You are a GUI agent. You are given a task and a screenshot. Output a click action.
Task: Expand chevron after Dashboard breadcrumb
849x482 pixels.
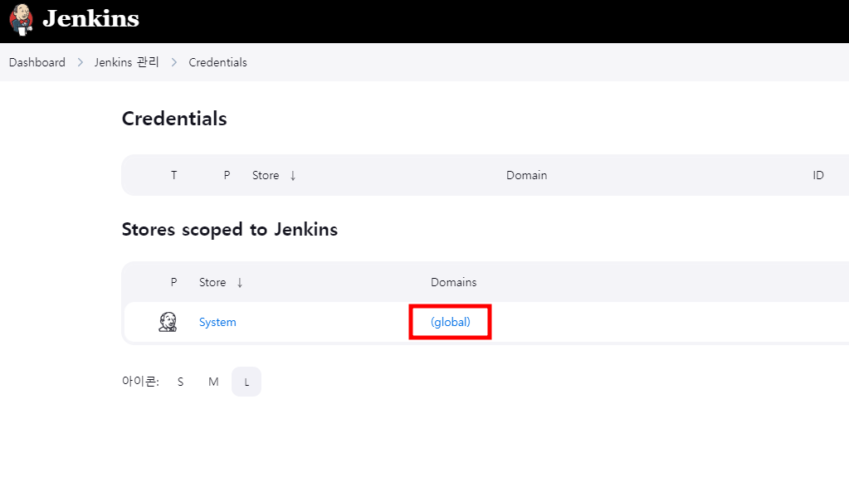(81, 62)
